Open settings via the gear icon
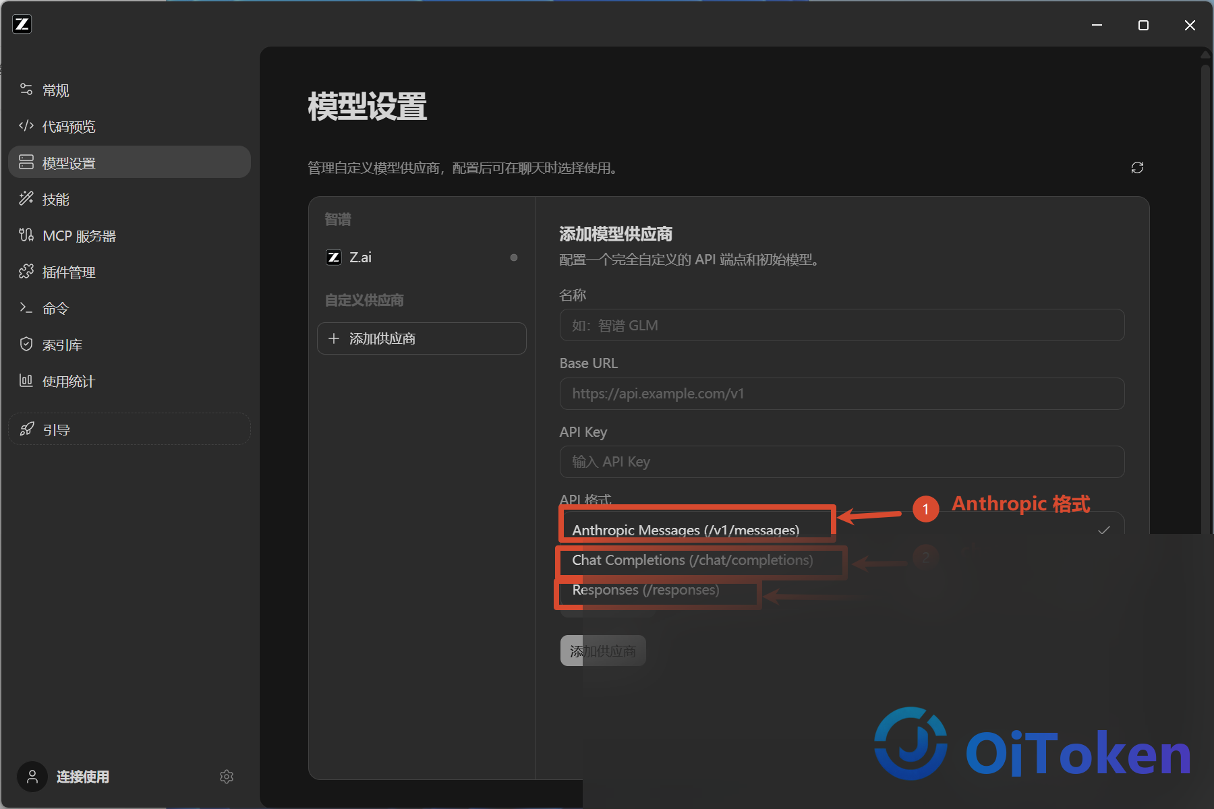1214x809 pixels. (227, 777)
